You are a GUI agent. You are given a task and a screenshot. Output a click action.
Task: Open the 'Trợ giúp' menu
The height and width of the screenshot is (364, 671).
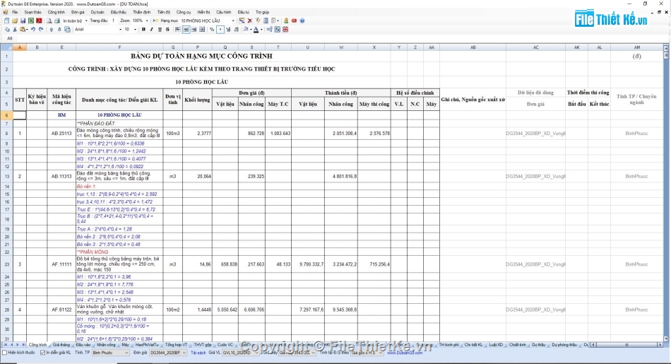pos(262,13)
